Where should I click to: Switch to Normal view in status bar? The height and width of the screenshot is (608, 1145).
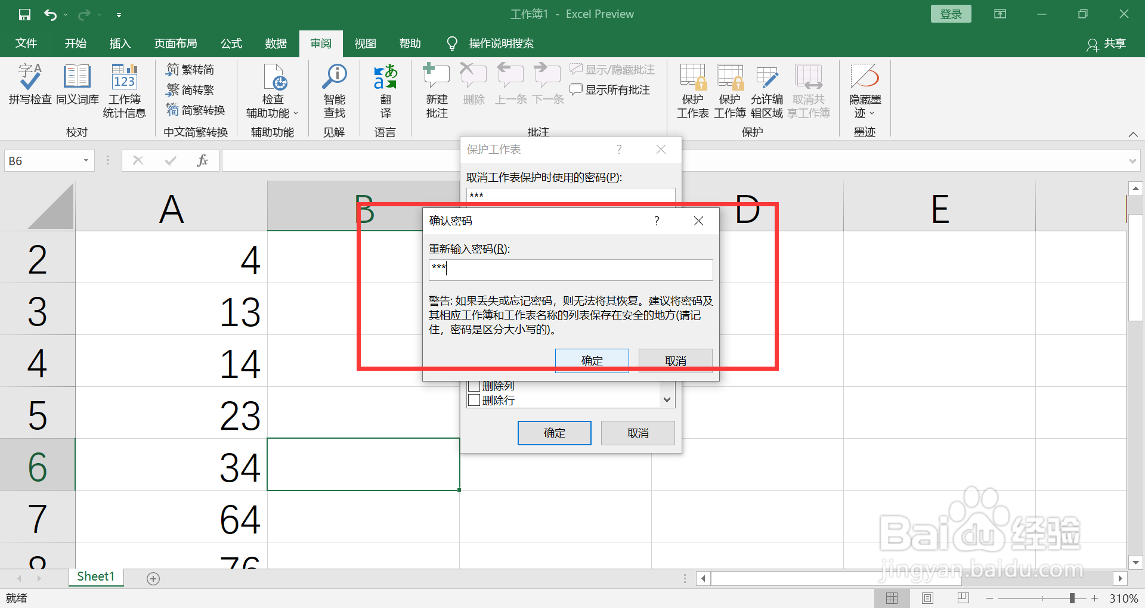coord(892,598)
